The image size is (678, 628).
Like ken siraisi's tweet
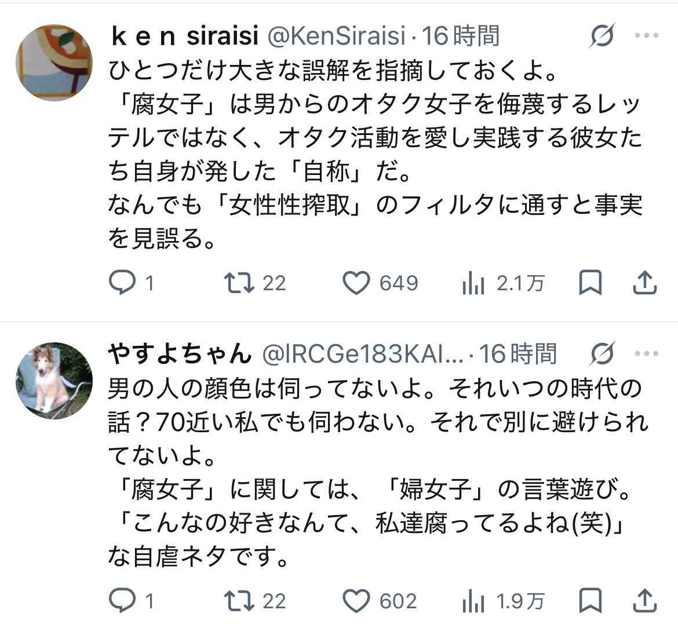(356, 283)
